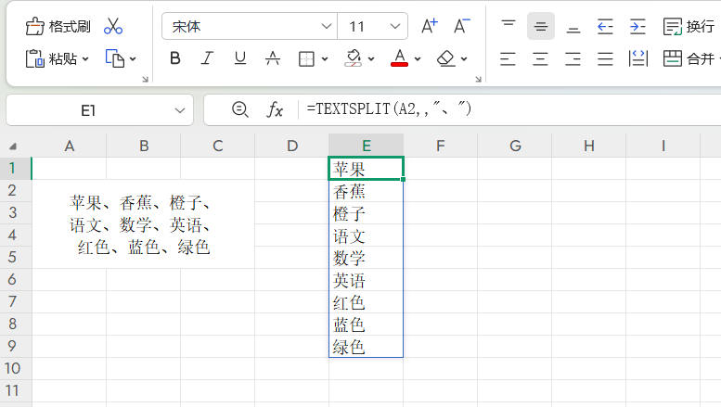This screenshot has width=721, height=407.
Task: Click the Format Painter (格式刷) button
Action: (58, 26)
